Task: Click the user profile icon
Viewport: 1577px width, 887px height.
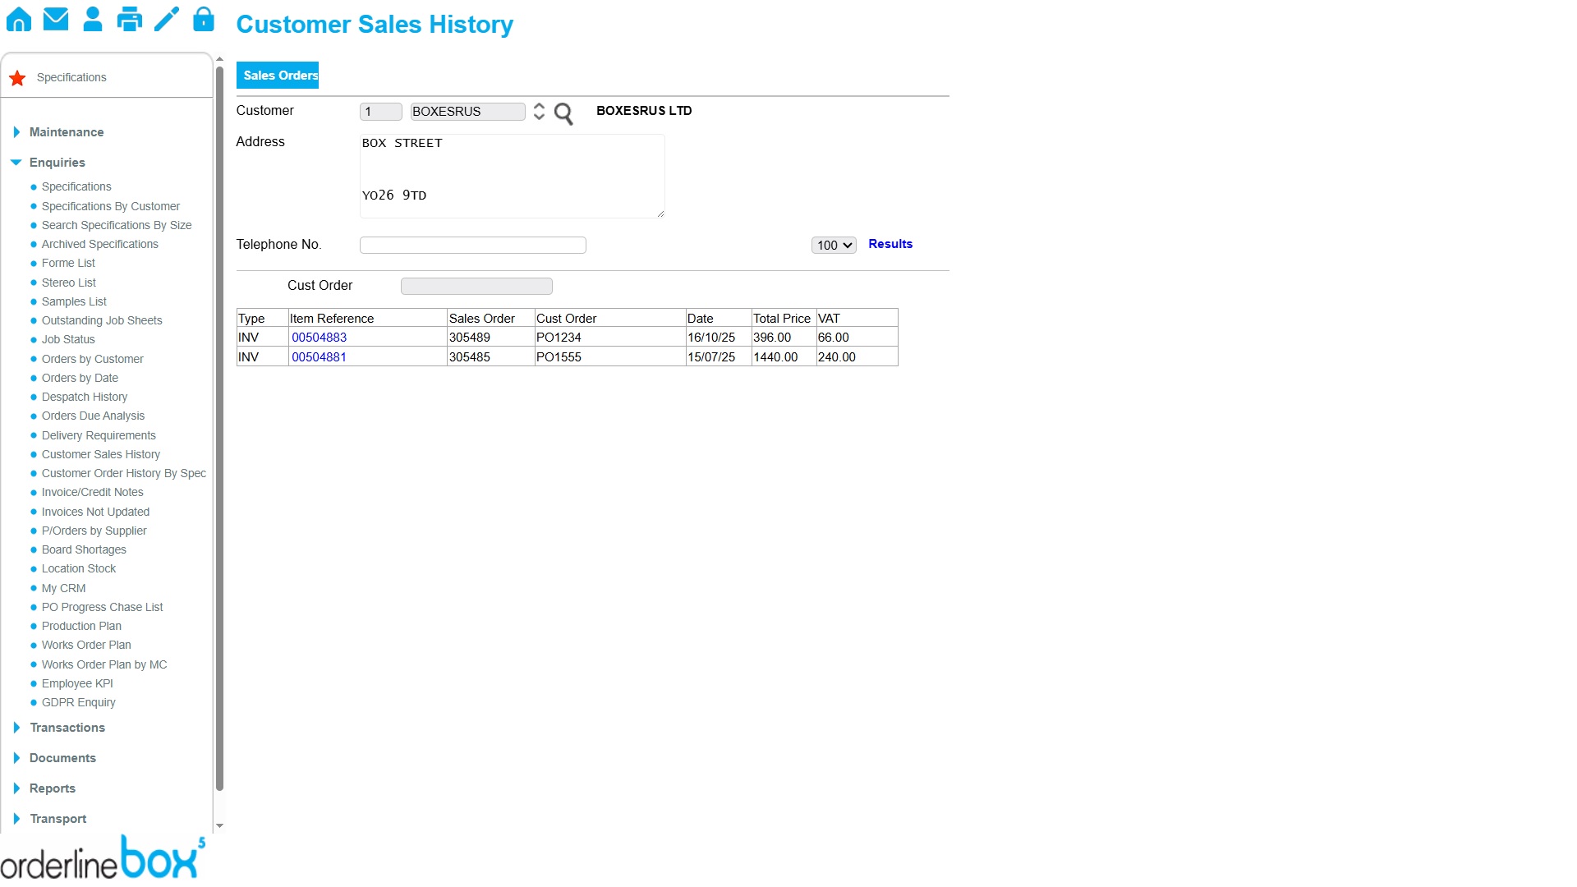Action: (93, 19)
